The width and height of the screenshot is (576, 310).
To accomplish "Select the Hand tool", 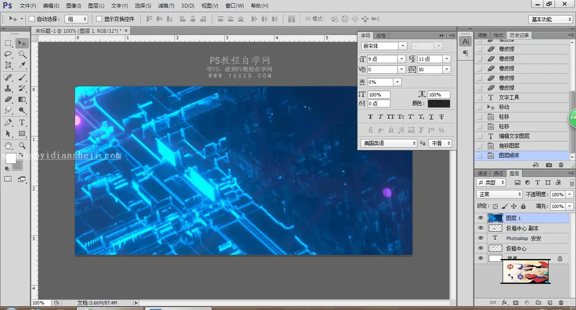I will (x=8, y=146).
